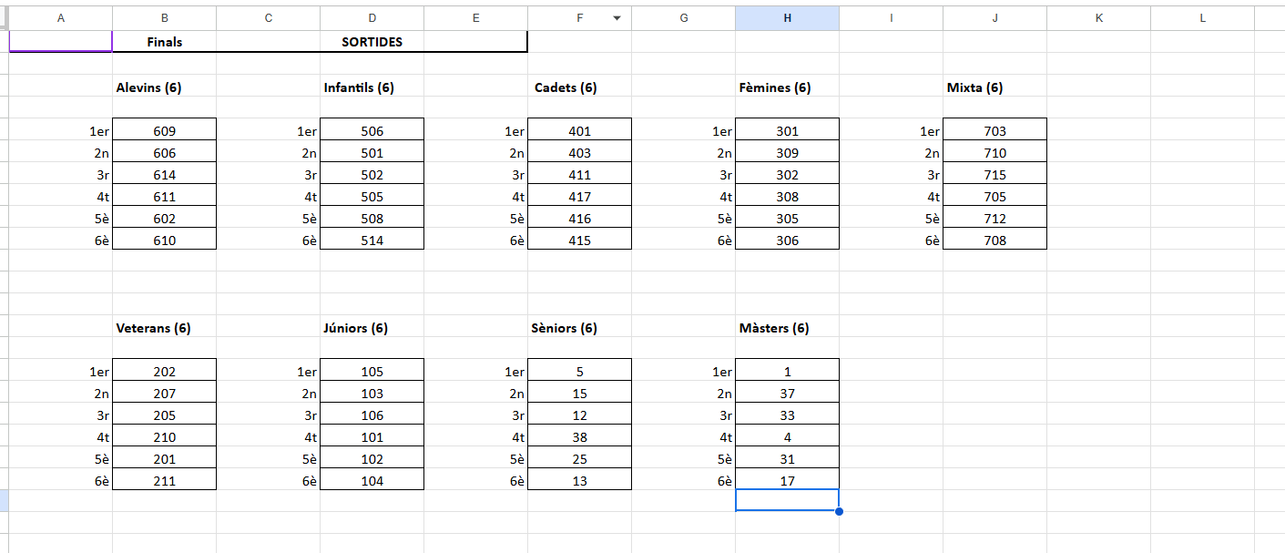
Task: Select column H header
Action: point(787,18)
